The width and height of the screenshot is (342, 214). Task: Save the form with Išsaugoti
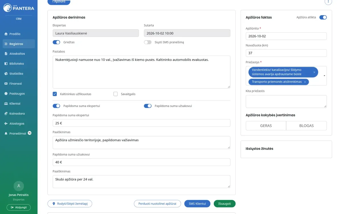click(225, 204)
